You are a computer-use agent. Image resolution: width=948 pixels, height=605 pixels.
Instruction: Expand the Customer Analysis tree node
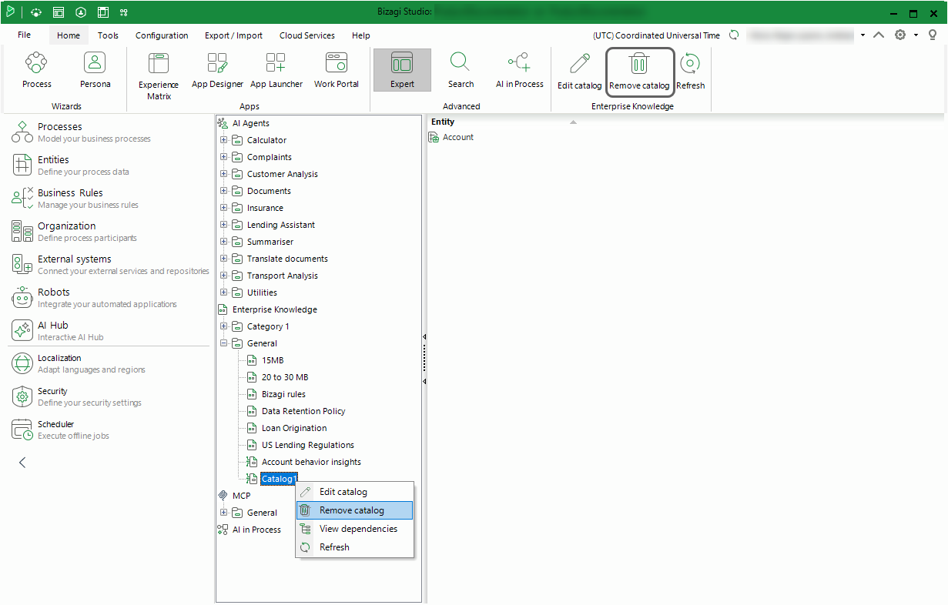pos(224,174)
